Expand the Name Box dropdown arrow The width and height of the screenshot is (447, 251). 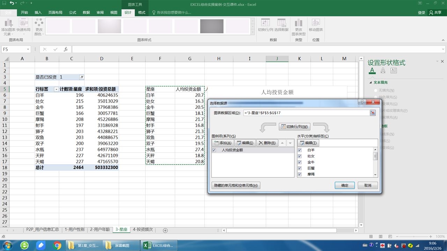pyautogui.click(x=28, y=50)
